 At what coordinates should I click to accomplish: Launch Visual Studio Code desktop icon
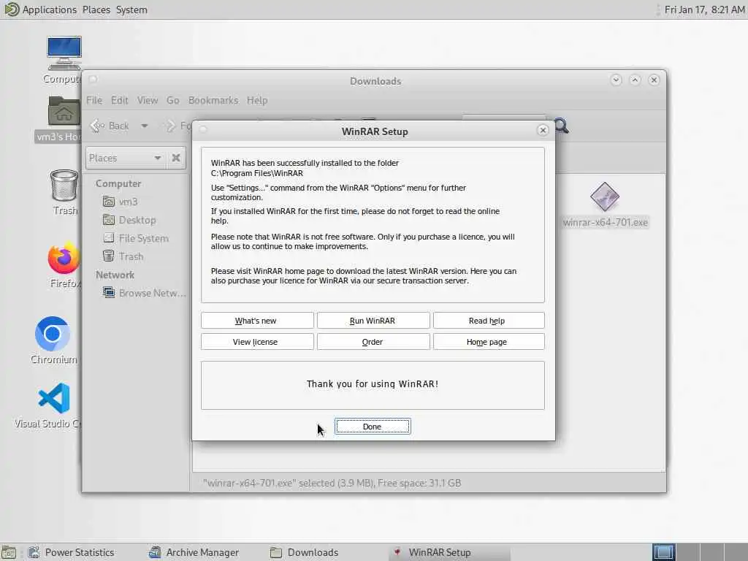tap(54, 398)
